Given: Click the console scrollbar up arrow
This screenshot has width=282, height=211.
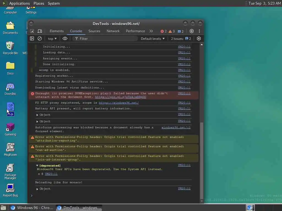Looking at the screenshot, I should pos(202,45).
